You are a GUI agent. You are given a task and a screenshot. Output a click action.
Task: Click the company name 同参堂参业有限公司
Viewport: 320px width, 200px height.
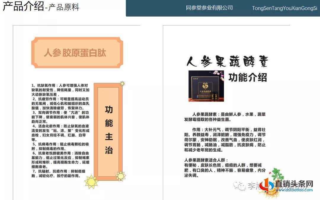209,8
